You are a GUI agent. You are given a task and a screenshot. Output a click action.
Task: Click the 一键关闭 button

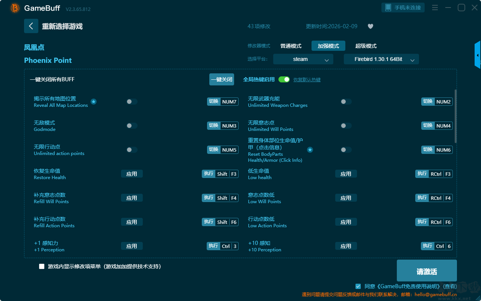click(x=222, y=79)
